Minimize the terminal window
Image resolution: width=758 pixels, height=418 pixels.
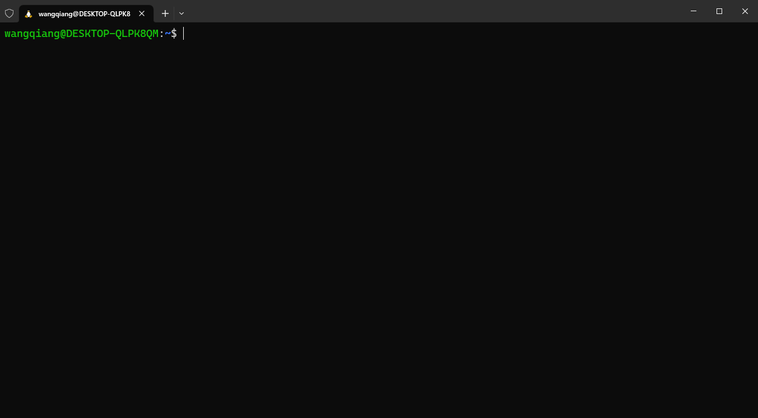(x=694, y=11)
